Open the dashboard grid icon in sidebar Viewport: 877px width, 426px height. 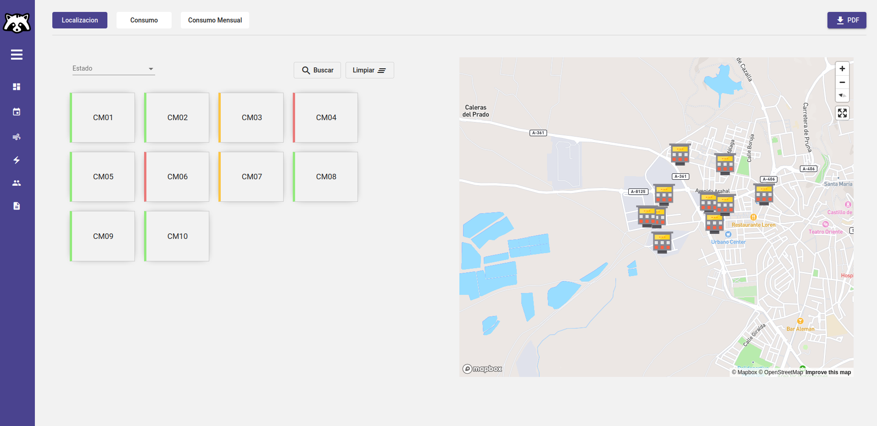pyautogui.click(x=17, y=87)
